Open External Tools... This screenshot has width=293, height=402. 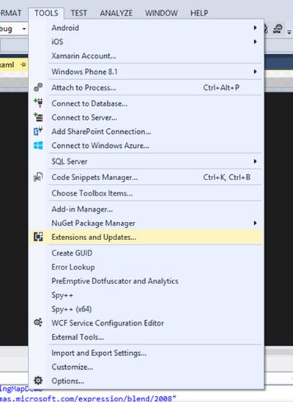click(146, 337)
